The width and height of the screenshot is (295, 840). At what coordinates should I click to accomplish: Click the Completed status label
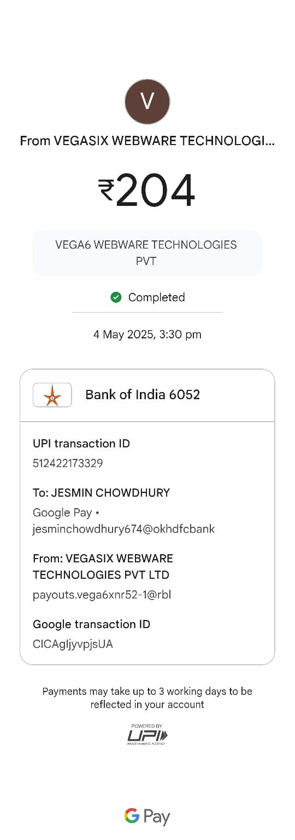click(x=156, y=297)
